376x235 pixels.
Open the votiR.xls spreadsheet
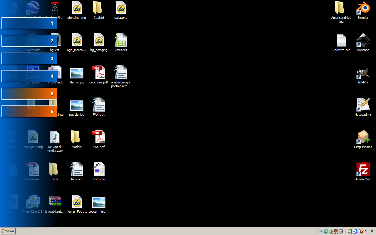(x=121, y=43)
